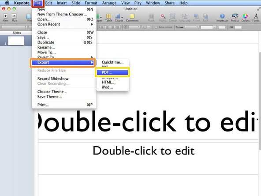The height and width of the screenshot is (196, 261).
Task: Start the slideshow with the Play button
Action: point(14,18)
